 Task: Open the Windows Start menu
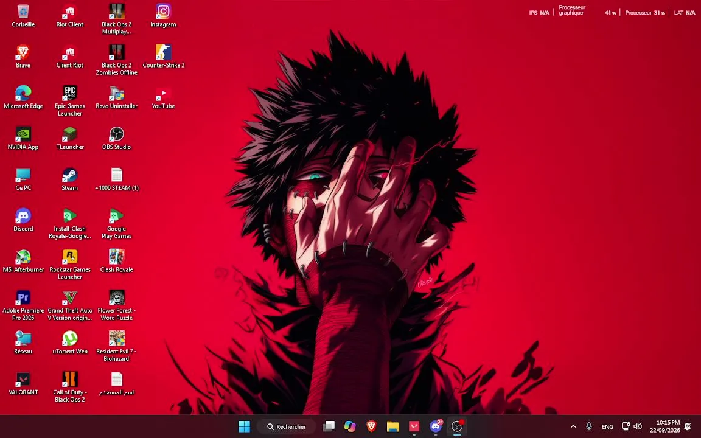244,426
